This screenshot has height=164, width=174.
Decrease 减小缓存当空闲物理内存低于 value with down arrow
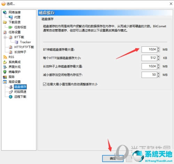[x=159, y=76]
